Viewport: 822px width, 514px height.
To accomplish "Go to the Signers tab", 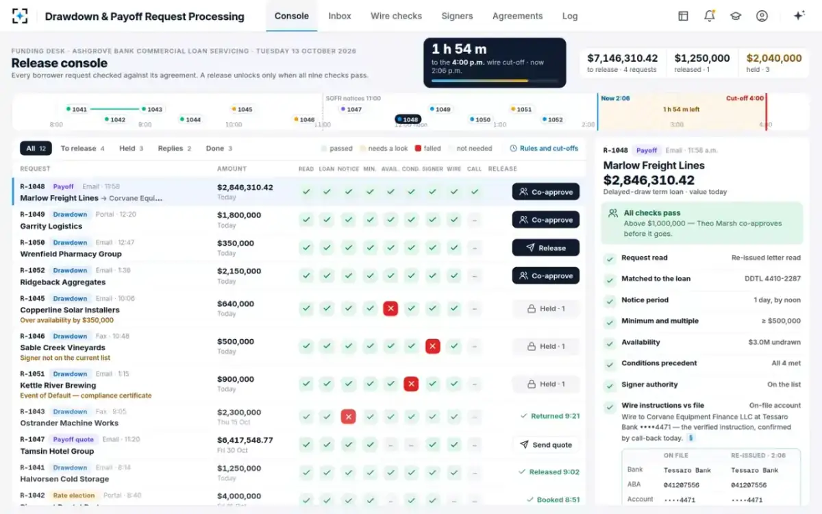I will coord(457,16).
